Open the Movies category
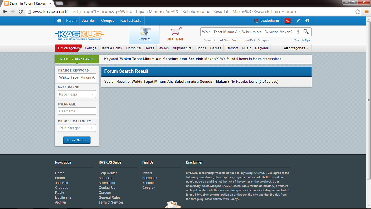 tap(163, 48)
